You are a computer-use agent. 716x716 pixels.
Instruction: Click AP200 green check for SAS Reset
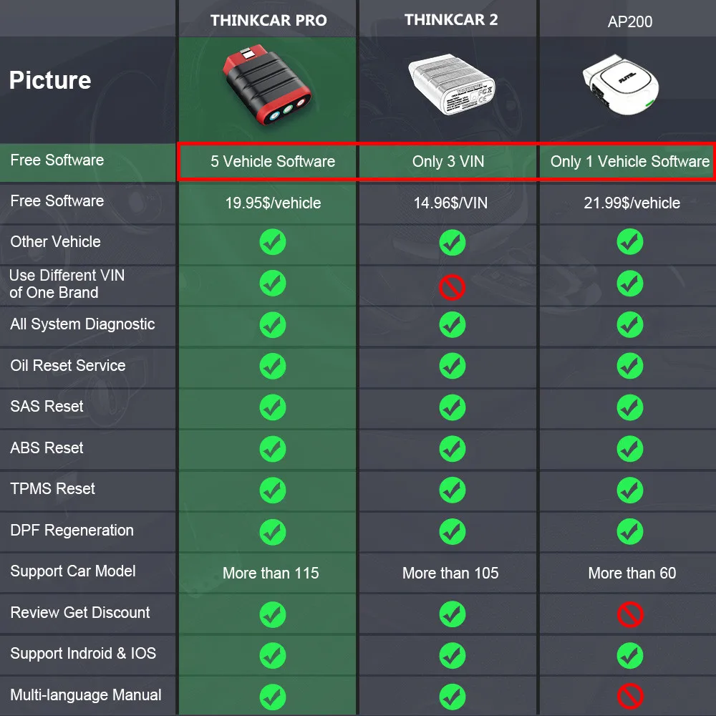click(630, 407)
